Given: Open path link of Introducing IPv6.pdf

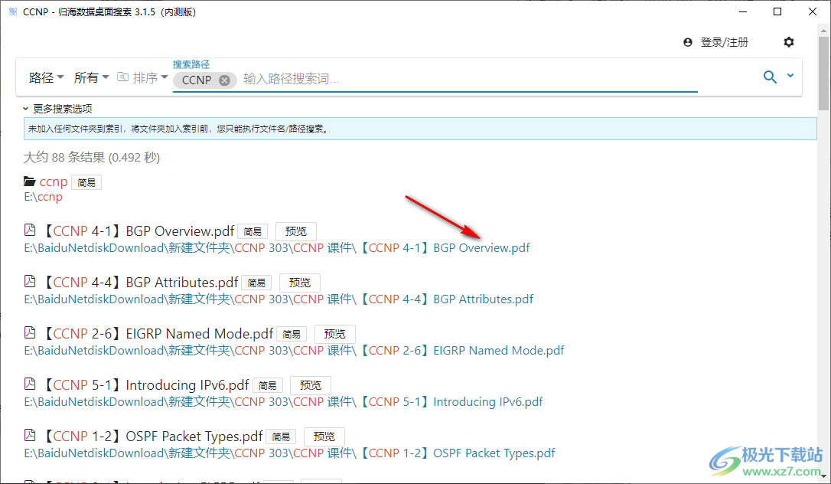Looking at the screenshot, I should 284,402.
